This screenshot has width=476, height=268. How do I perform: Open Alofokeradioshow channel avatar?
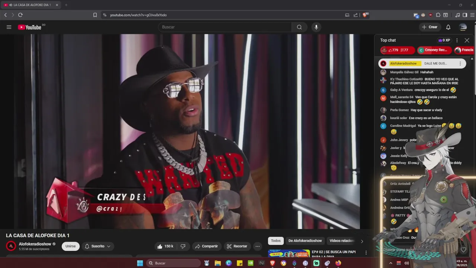point(11,246)
